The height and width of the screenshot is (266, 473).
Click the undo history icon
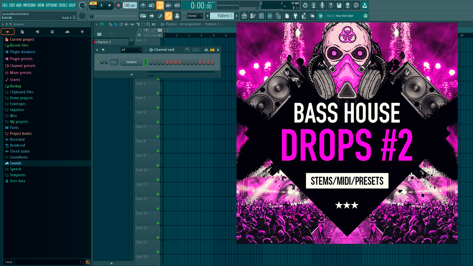pos(305,5)
